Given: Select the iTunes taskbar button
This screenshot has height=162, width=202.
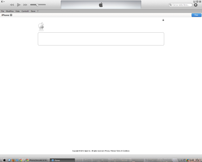Looking at the screenshot, I should pos(62,160).
